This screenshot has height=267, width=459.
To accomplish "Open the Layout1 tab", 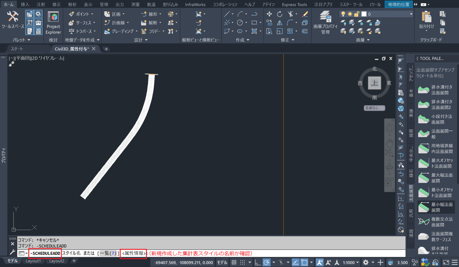I will [33, 260].
